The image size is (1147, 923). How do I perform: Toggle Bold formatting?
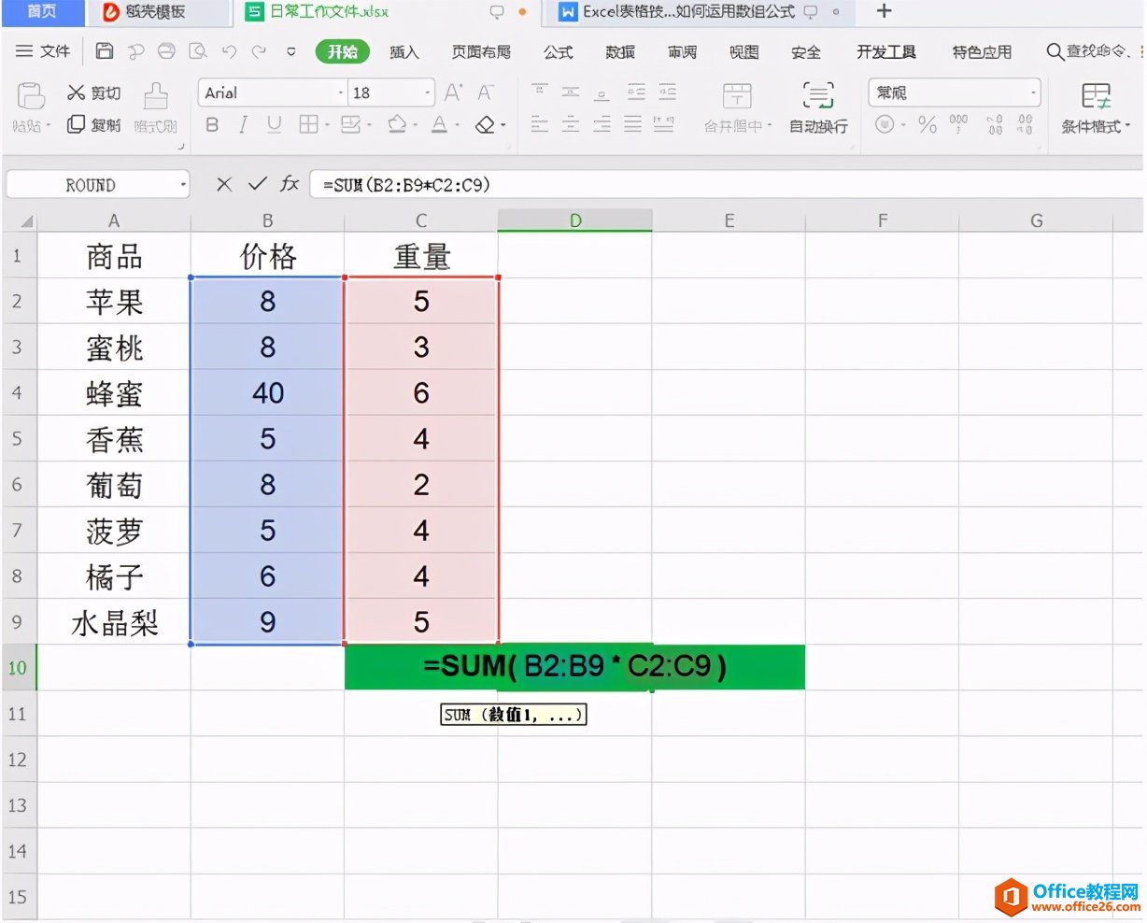click(x=213, y=124)
